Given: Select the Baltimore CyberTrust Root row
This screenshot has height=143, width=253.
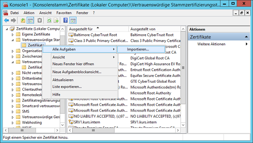Looking at the screenshot, I should tap(124, 35).
